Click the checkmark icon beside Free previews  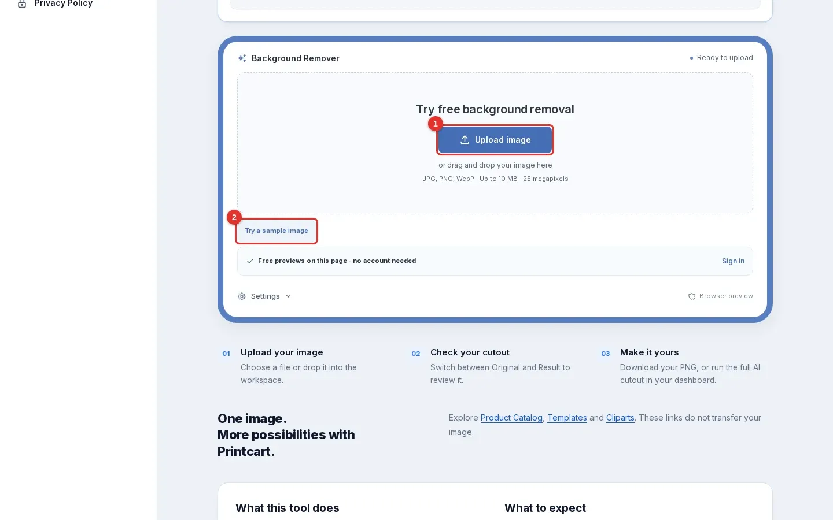(x=250, y=261)
